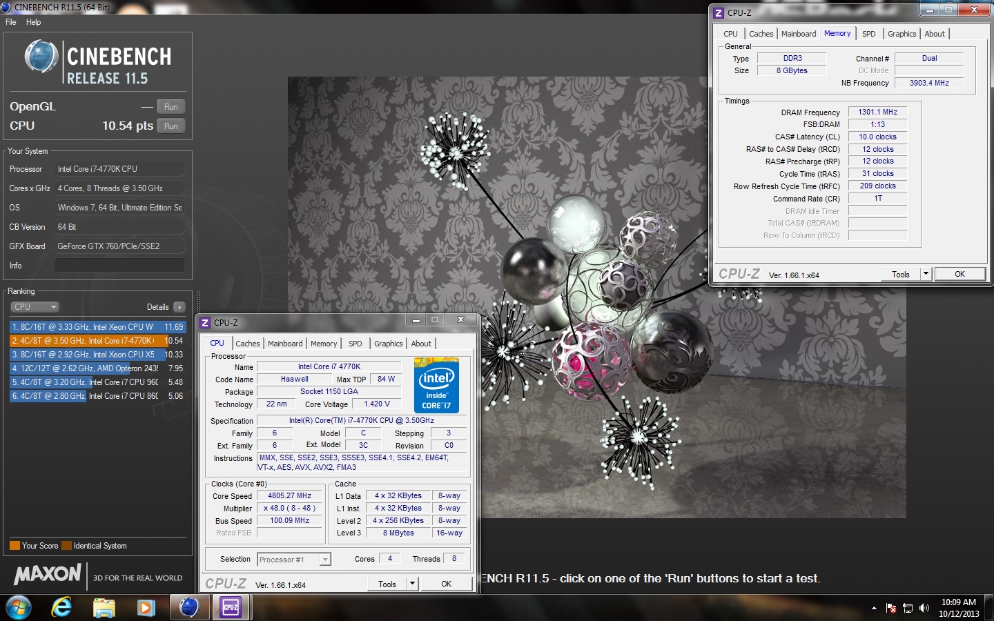The width and height of the screenshot is (994, 621).
Task: Launch Internet Explorer from the taskbar
Action: tap(62, 607)
